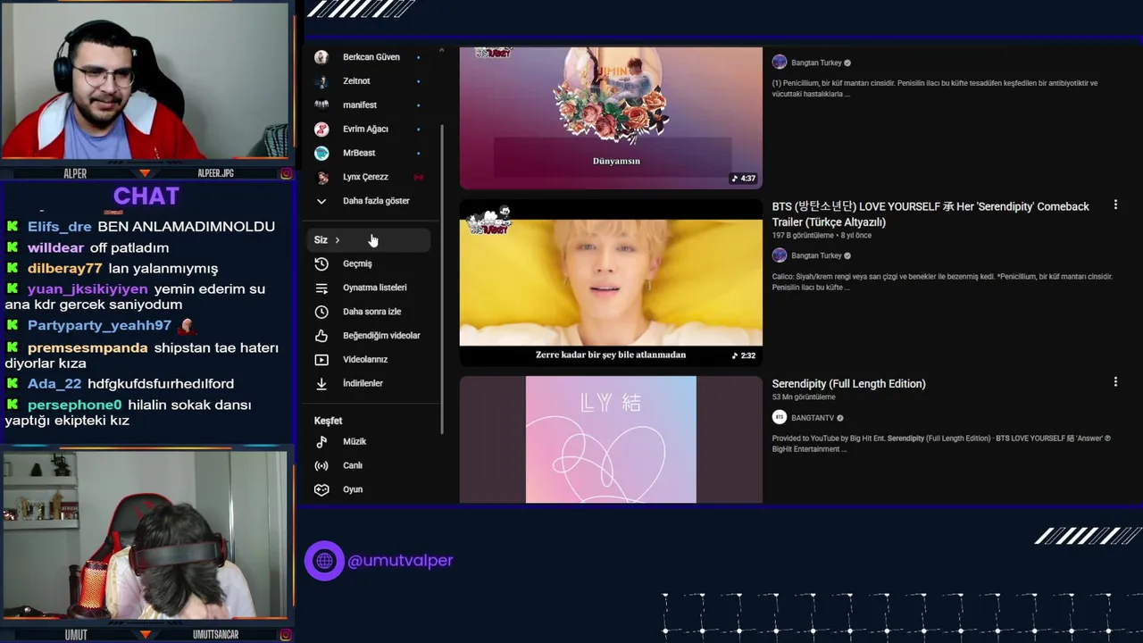Click chat username yuan_jksikiyiyen

tap(88, 289)
